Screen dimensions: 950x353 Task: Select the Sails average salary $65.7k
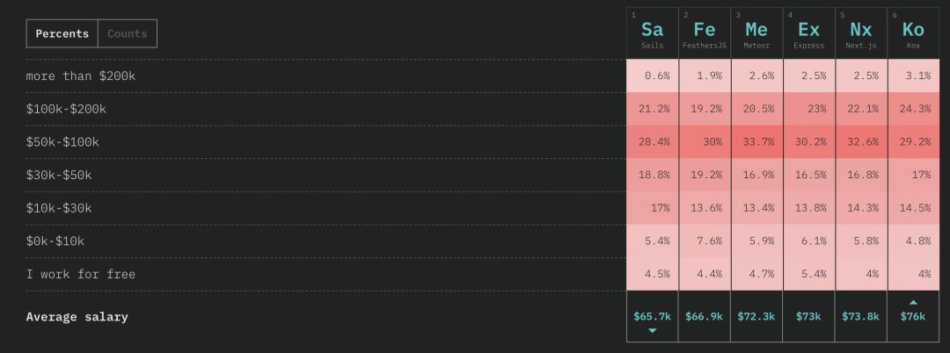click(x=653, y=316)
